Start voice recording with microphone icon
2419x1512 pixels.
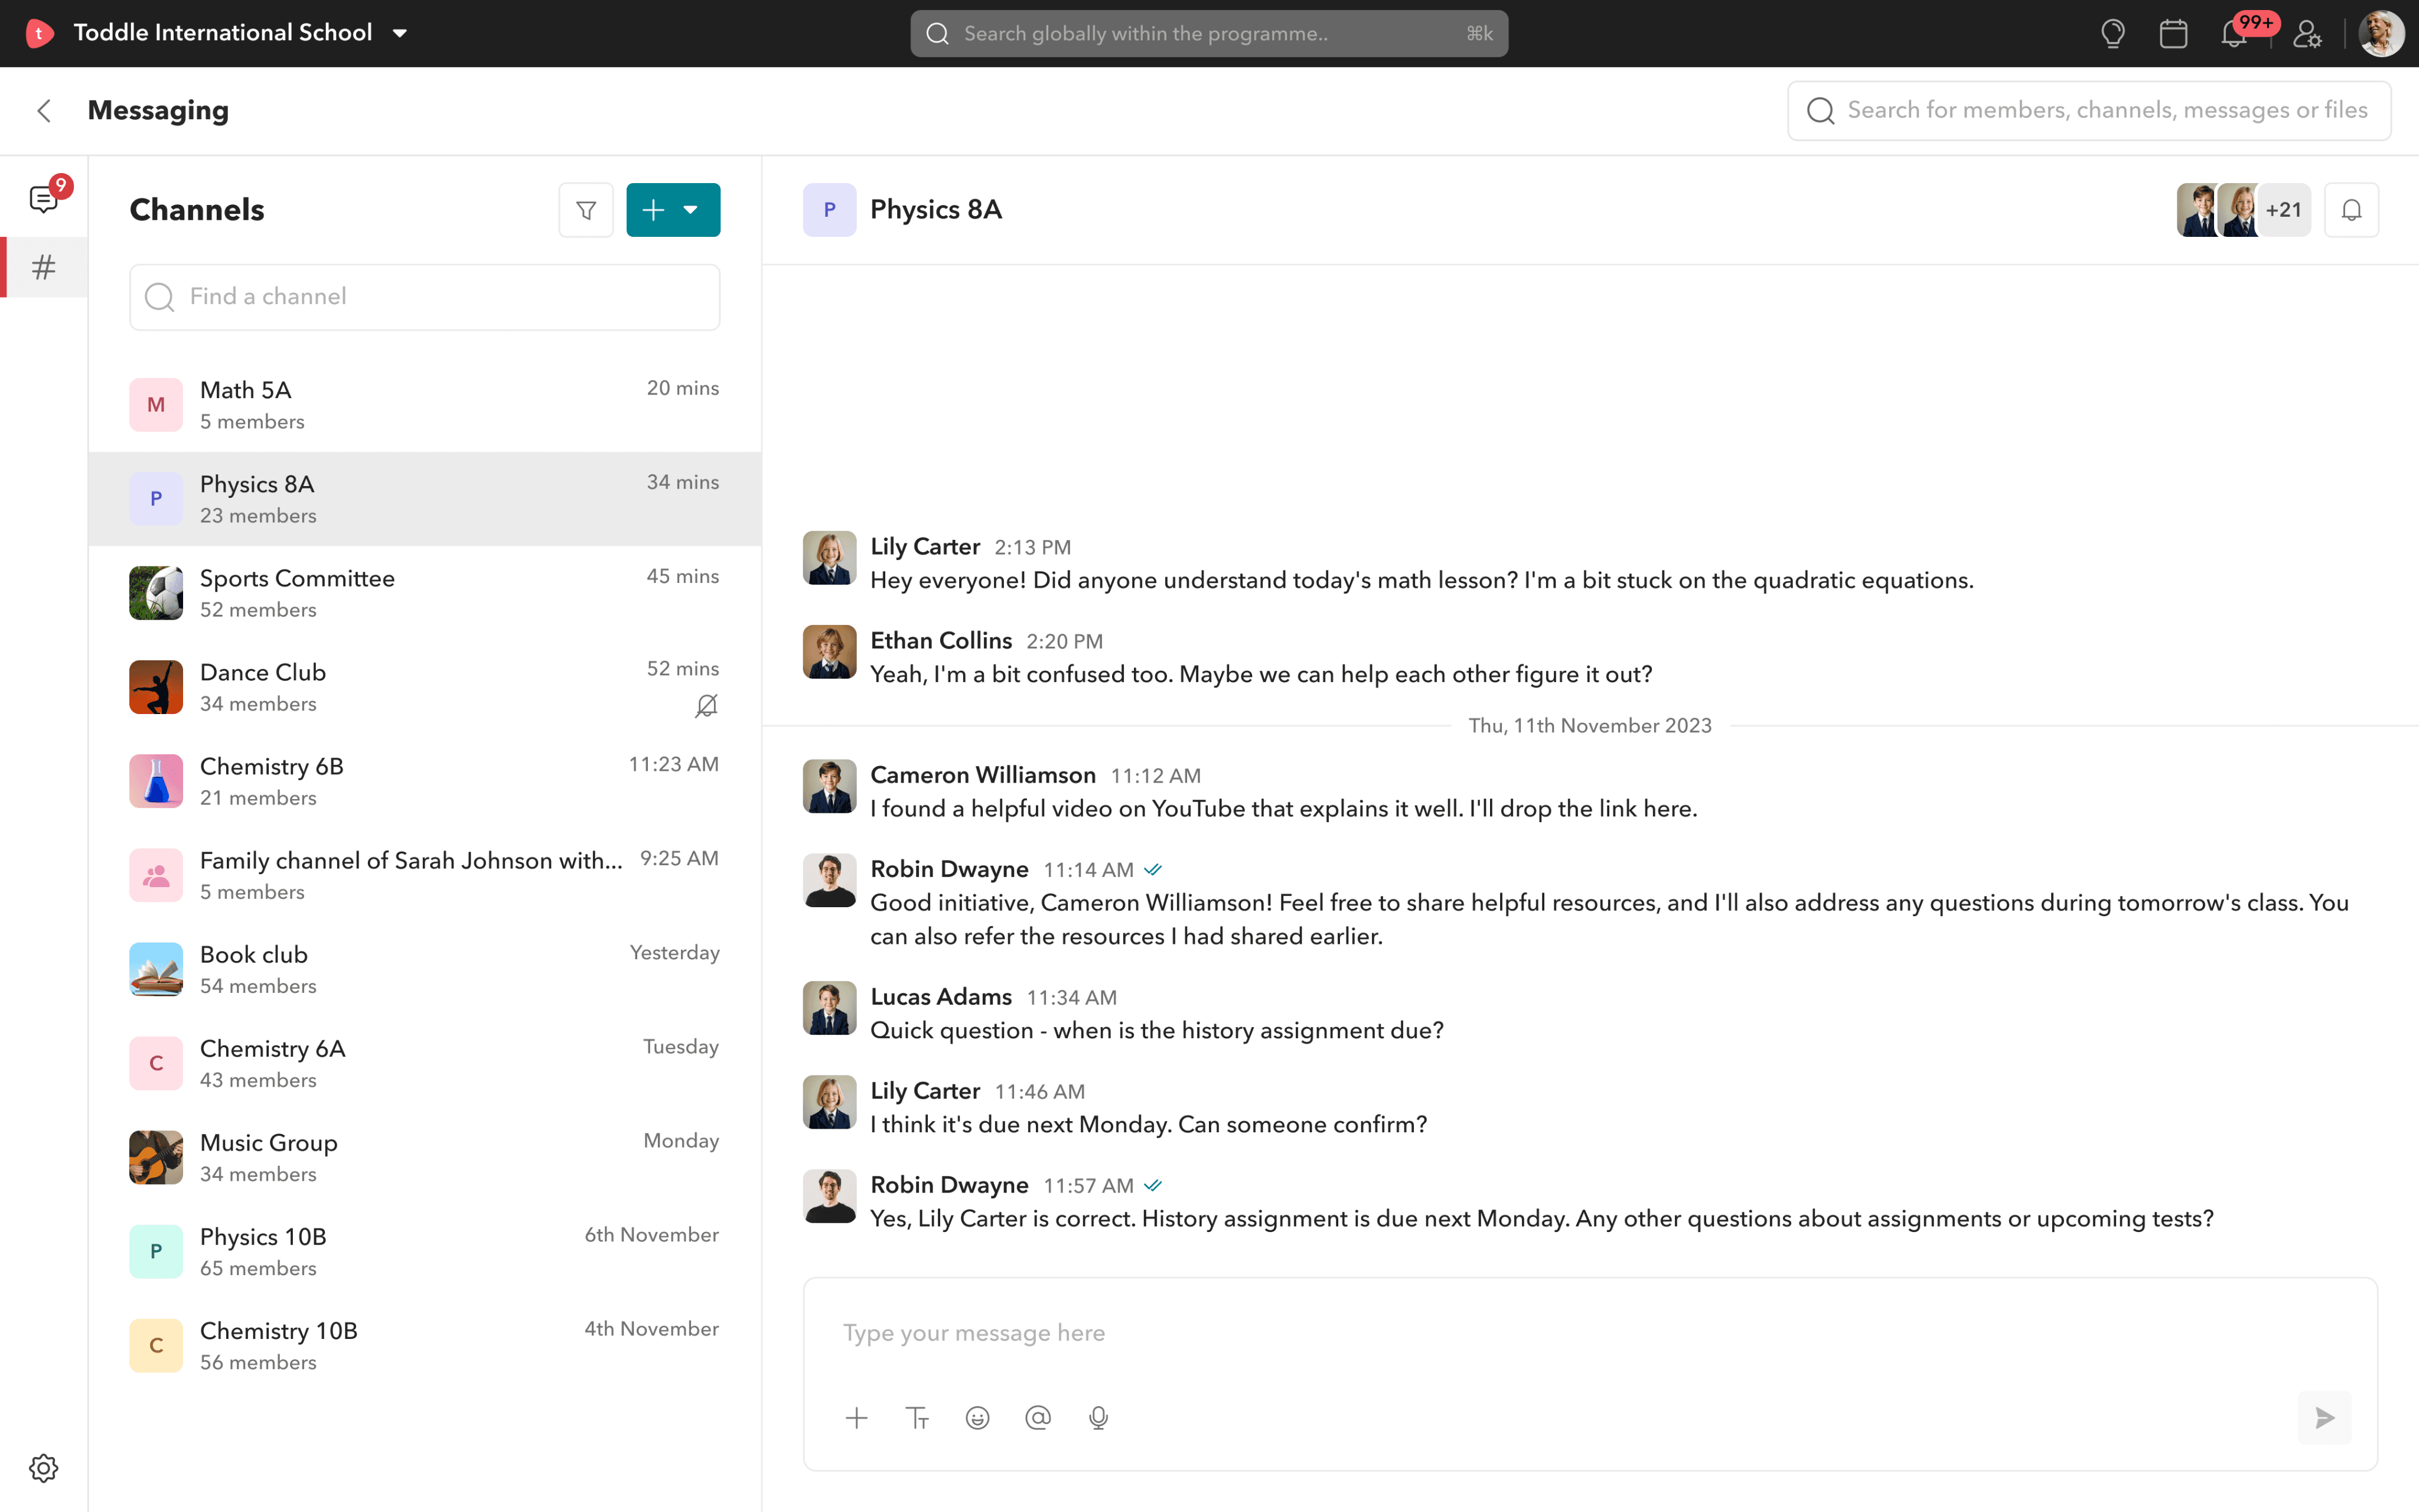[x=1098, y=1418]
